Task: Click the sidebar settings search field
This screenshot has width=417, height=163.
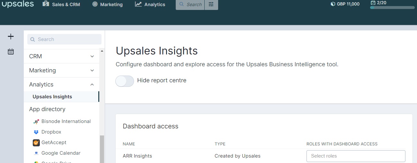Action: point(64,39)
